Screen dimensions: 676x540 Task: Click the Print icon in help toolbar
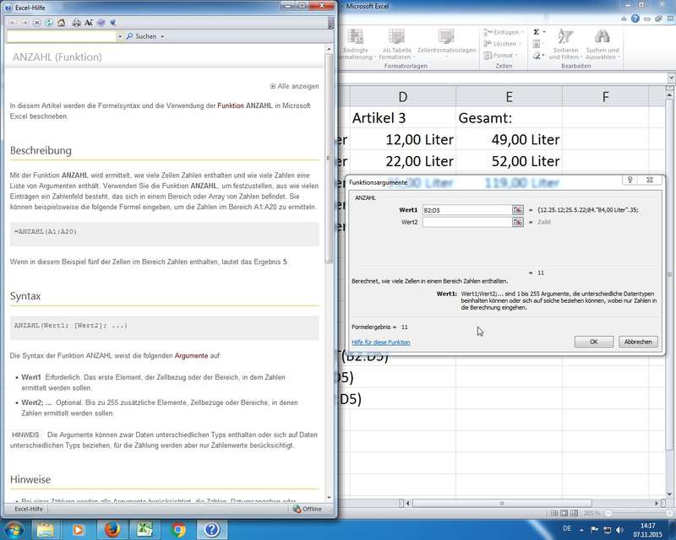[x=77, y=23]
